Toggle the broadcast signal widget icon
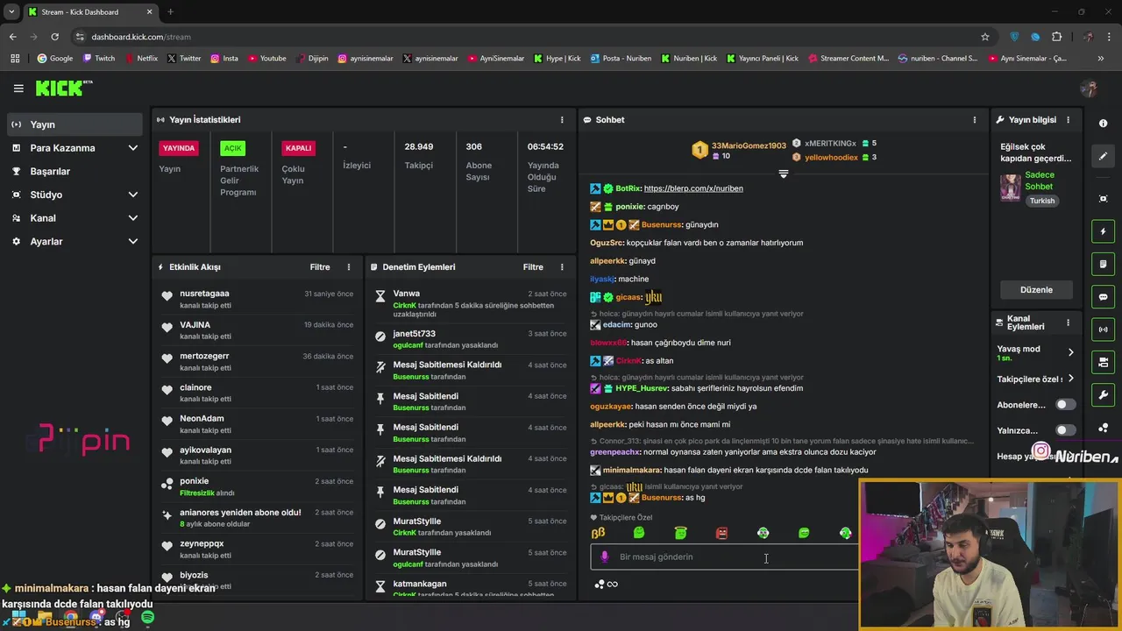This screenshot has width=1122, height=631. tap(1103, 330)
